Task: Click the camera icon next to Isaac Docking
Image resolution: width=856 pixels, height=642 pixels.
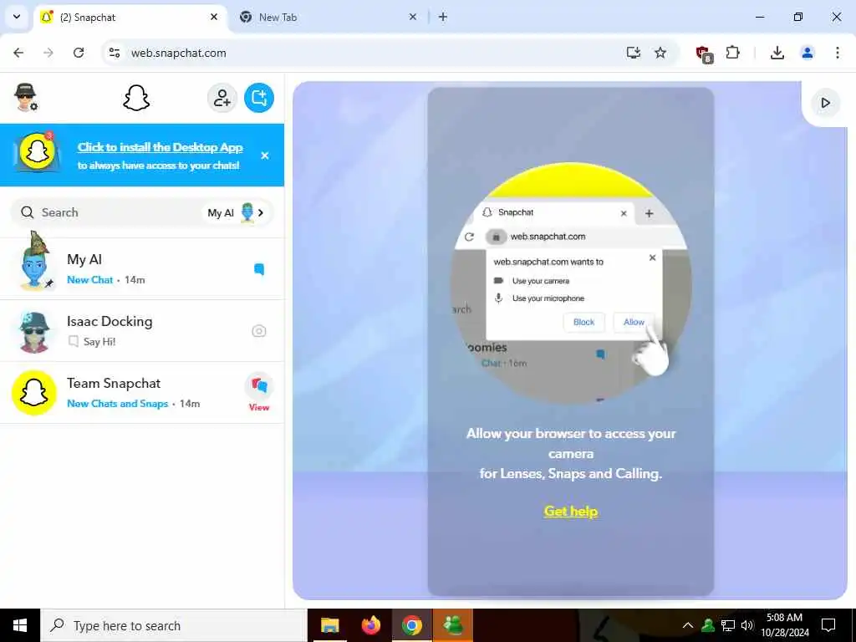Action: point(259,331)
